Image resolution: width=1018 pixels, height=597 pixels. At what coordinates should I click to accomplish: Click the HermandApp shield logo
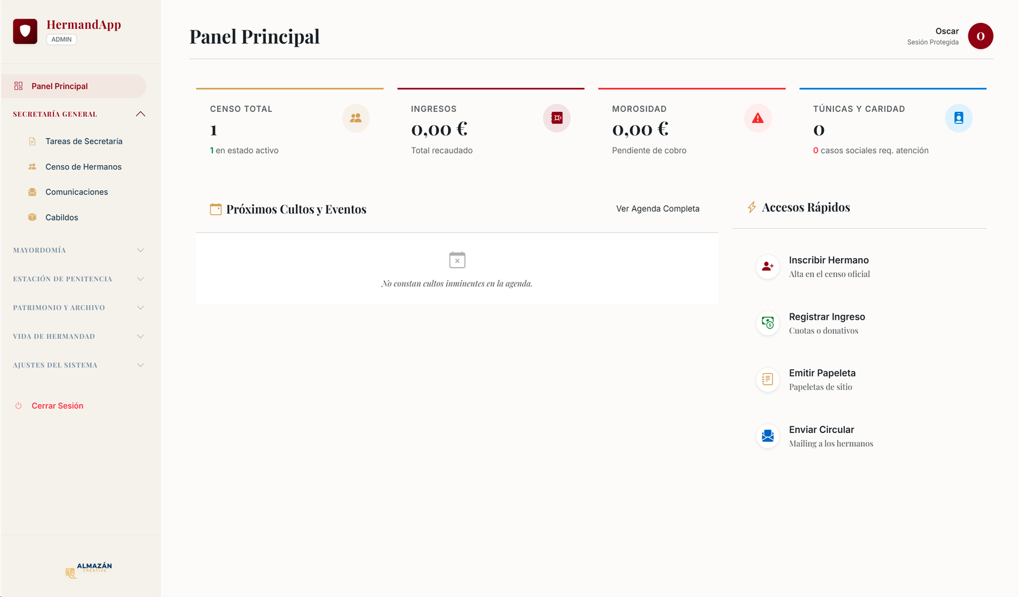tap(25, 31)
